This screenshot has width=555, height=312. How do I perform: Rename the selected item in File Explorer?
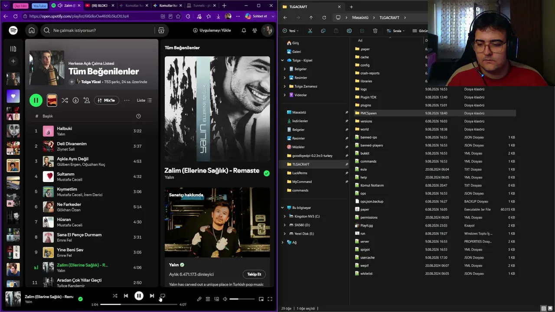click(x=349, y=31)
